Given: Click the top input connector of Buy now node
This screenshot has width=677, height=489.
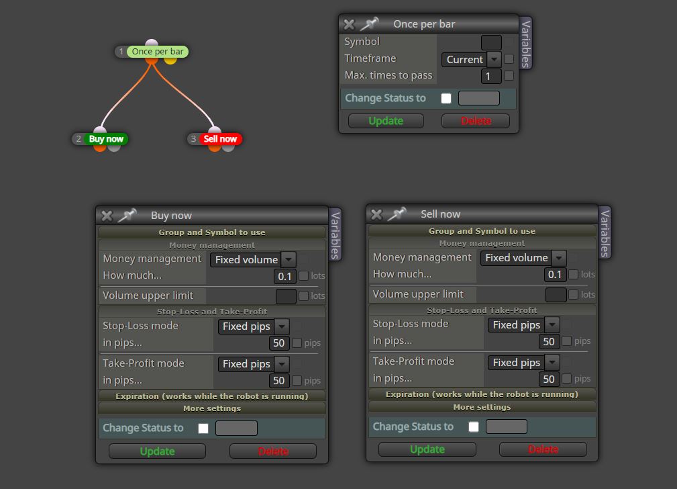Looking at the screenshot, I should coord(100,130).
